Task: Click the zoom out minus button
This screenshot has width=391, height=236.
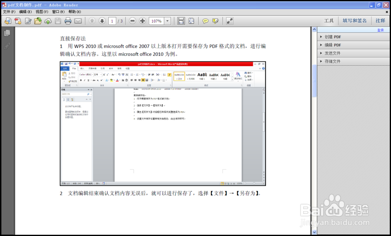Action: (x=133, y=21)
